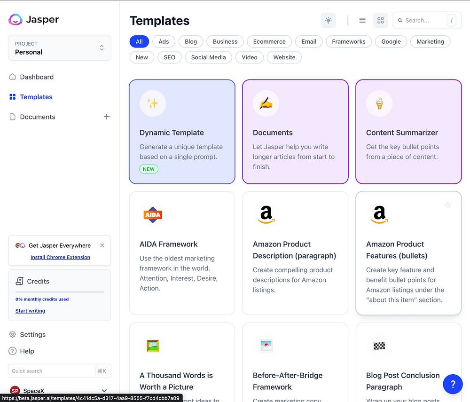The width and height of the screenshot is (470, 402).
Task: Filter templates by Frameworks
Action: [349, 42]
